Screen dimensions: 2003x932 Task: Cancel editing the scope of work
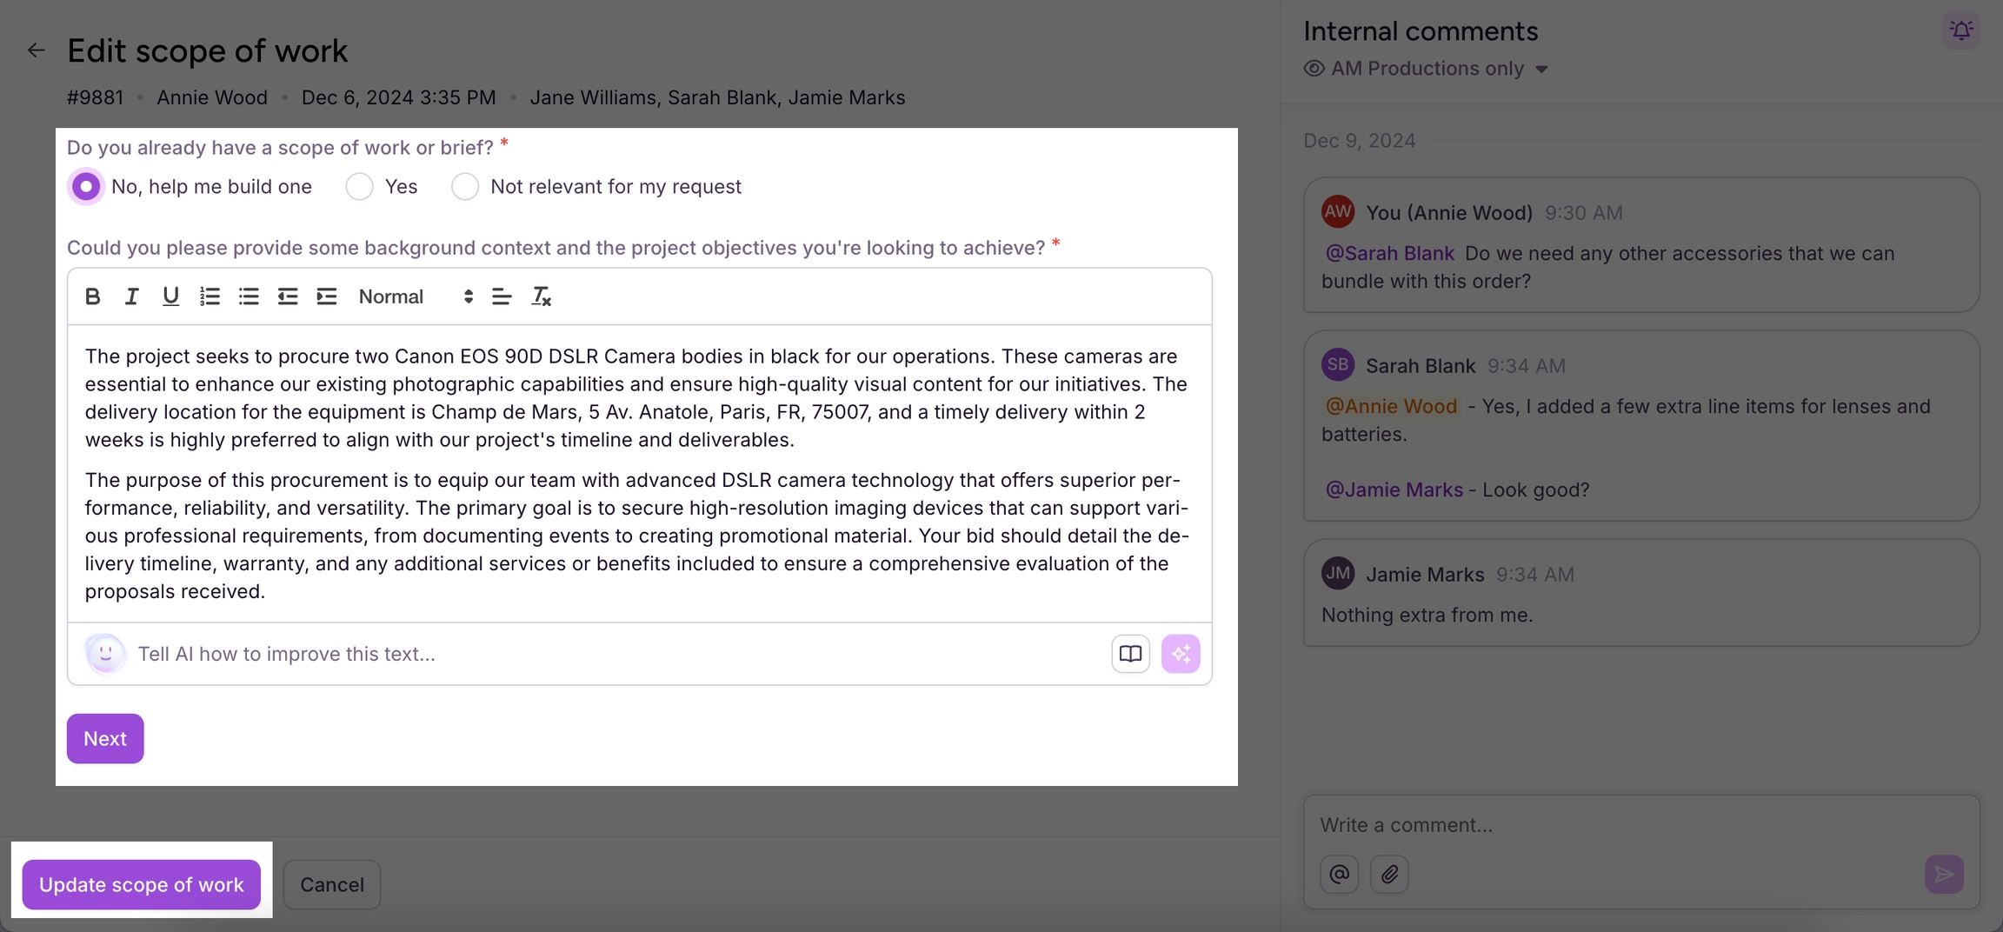pos(332,884)
